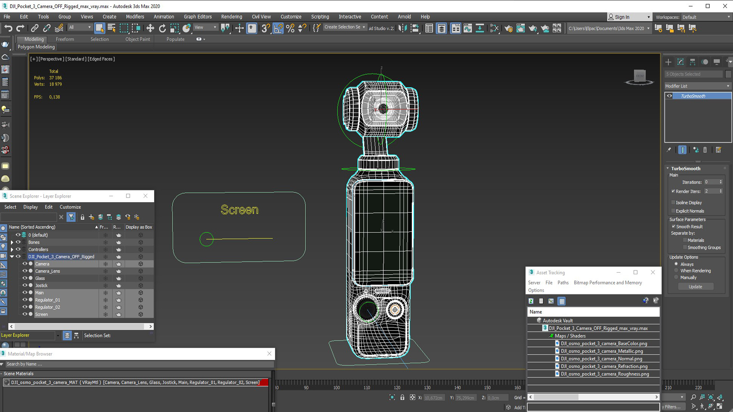Screen dimensions: 733x412
Task: Click Selection Lock icon in status bar
Action: [x=402, y=398]
